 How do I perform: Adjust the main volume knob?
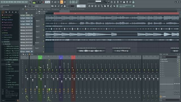click(x=30, y=2)
